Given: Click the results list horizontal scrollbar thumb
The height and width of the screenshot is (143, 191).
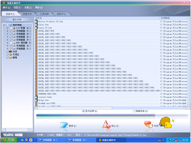Looking at the screenshot, I should pos(75,108).
